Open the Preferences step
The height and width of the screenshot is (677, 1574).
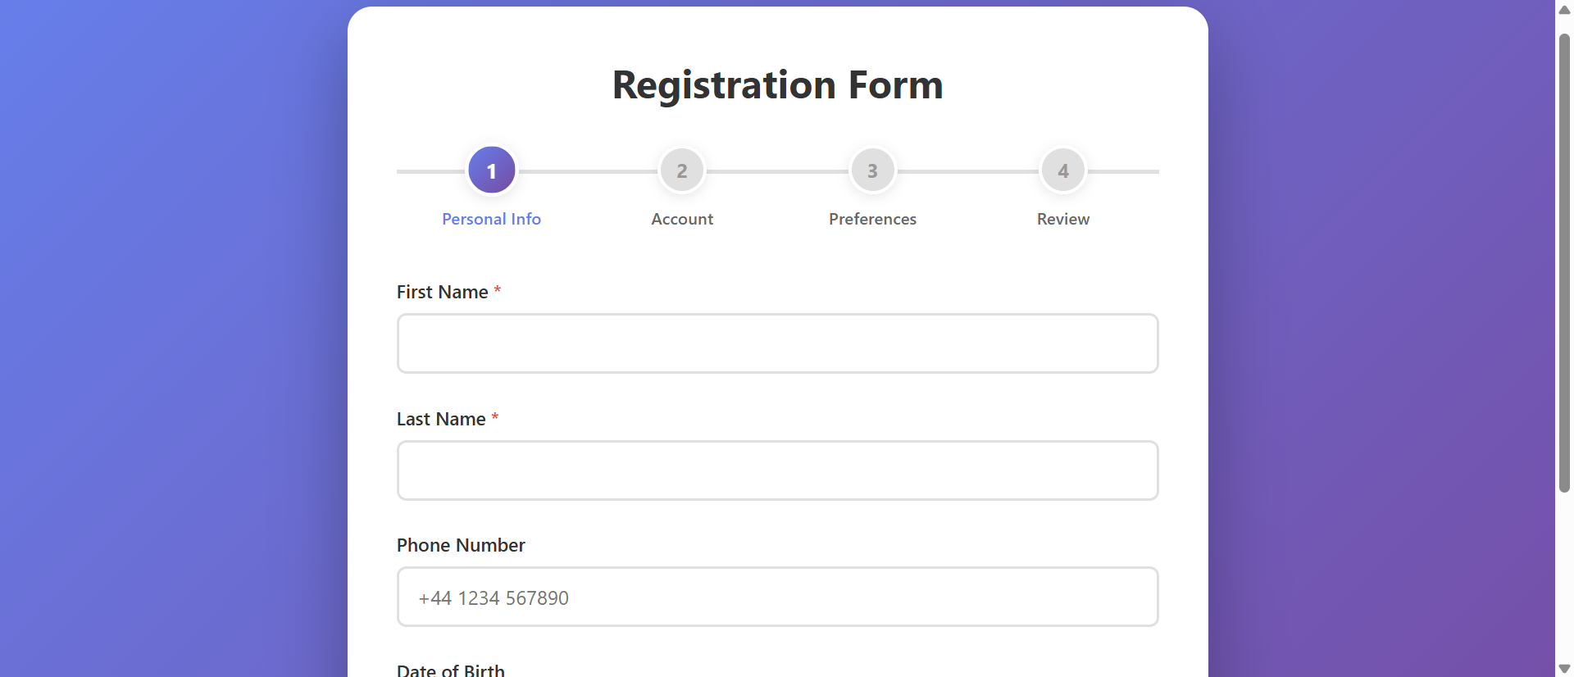[x=872, y=219]
